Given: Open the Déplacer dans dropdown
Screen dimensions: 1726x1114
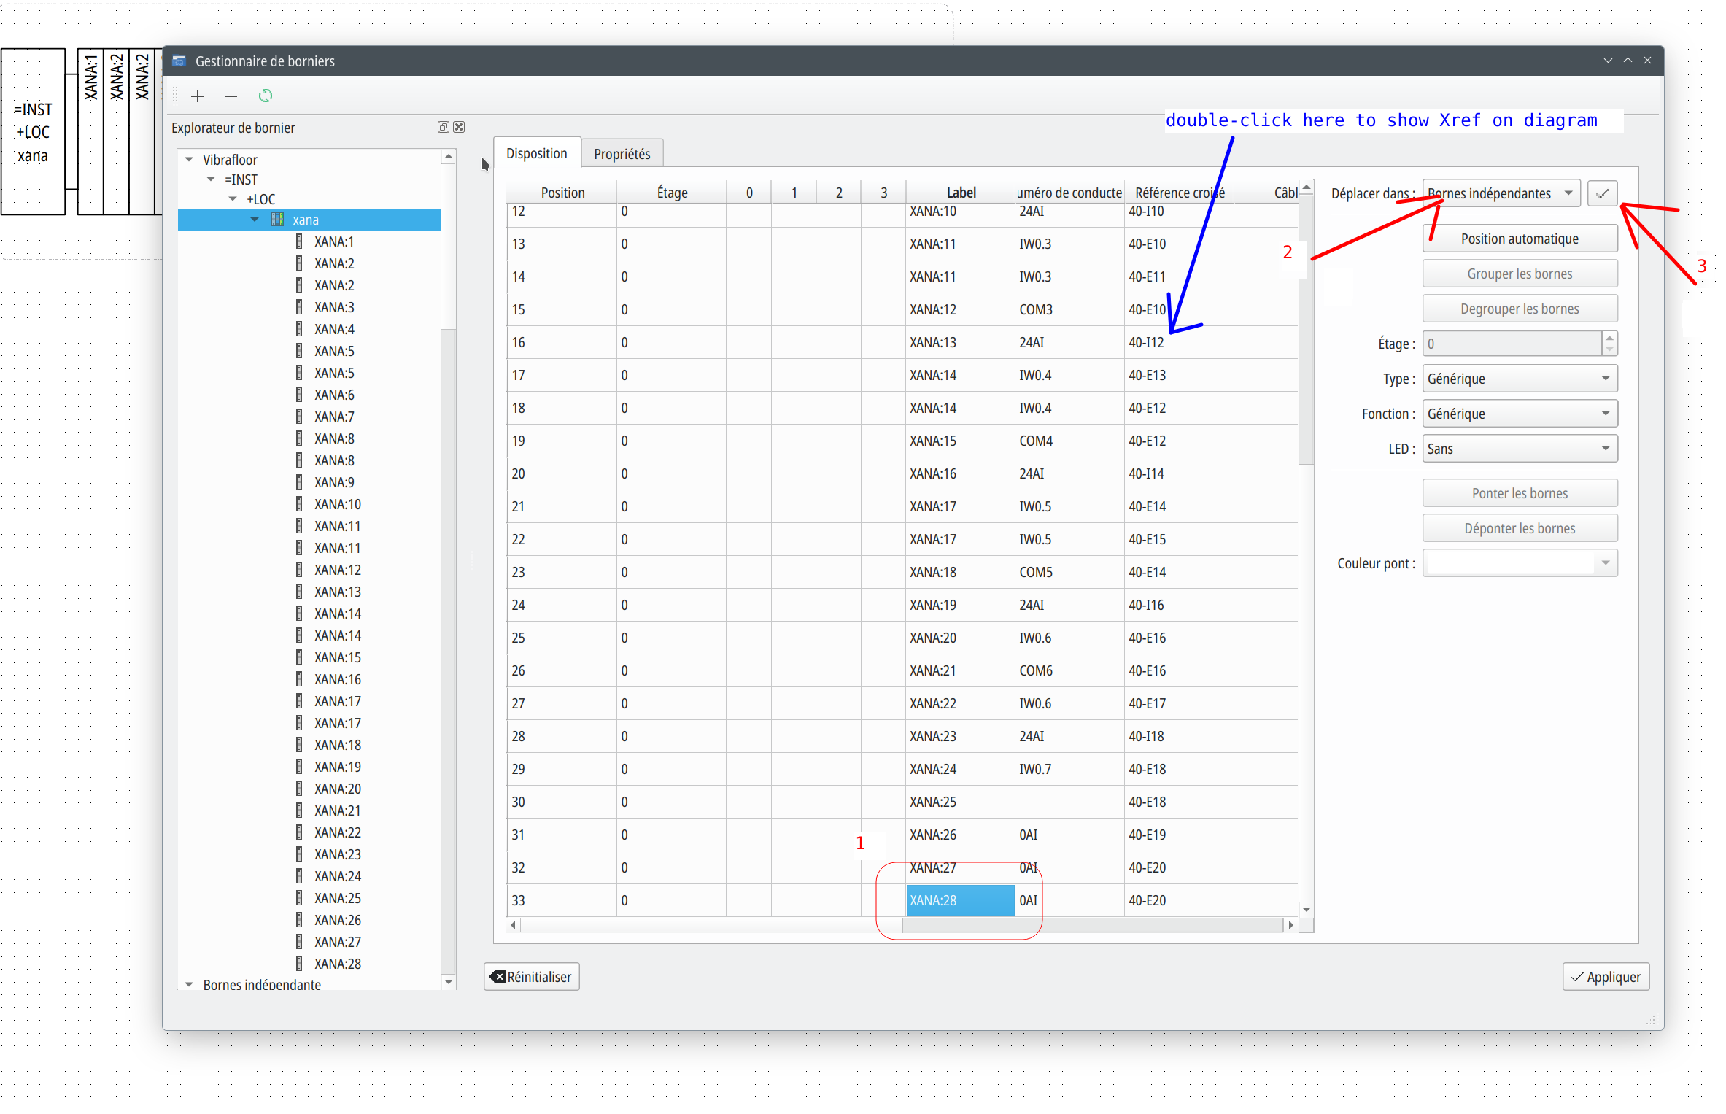Looking at the screenshot, I should [1501, 193].
